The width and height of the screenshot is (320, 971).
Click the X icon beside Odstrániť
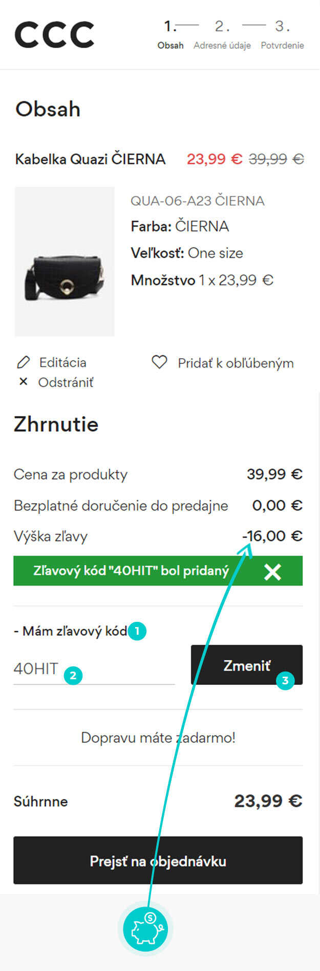pos(23,382)
